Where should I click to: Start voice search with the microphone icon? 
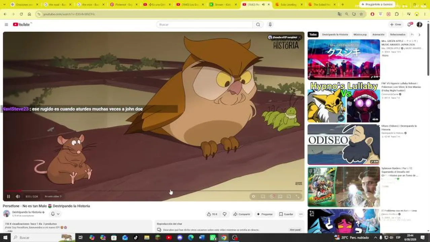(x=270, y=25)
